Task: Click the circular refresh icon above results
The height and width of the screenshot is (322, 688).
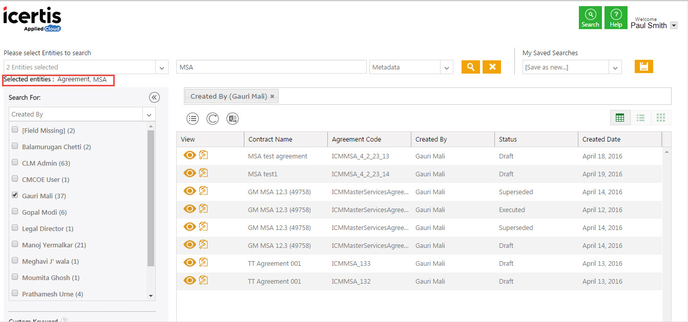Action: [x=213, y=119]
